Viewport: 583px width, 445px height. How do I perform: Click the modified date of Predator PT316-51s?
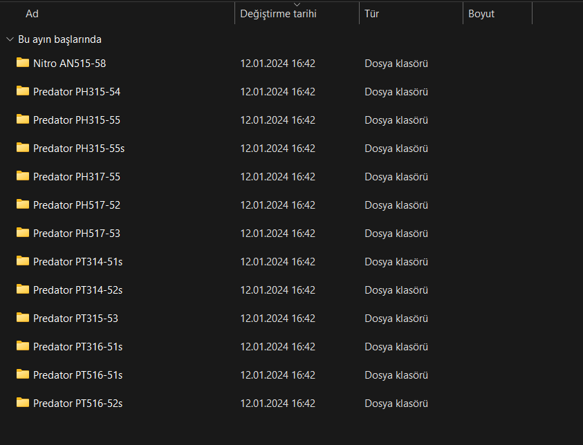coord(278,347)
